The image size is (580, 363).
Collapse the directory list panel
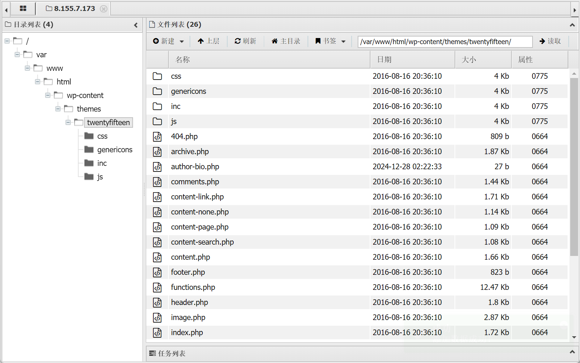pyautogui.click(x=136, y=25)
